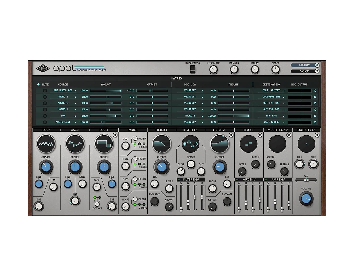Click the OSC 1 FM knob
Viewport: 354px width, 278px height.
(53, 187)
